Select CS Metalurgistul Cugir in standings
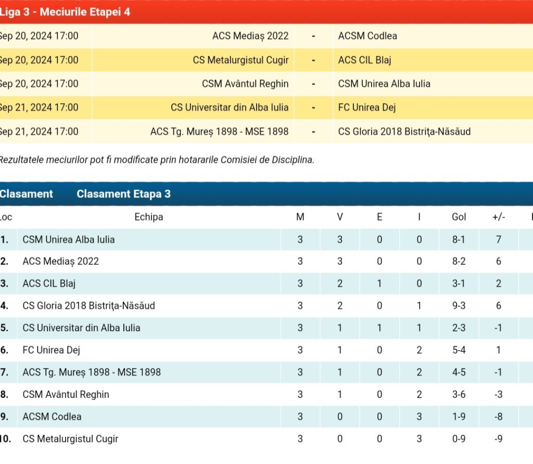Screen dimensions: 533x464 tap(70, 439)
